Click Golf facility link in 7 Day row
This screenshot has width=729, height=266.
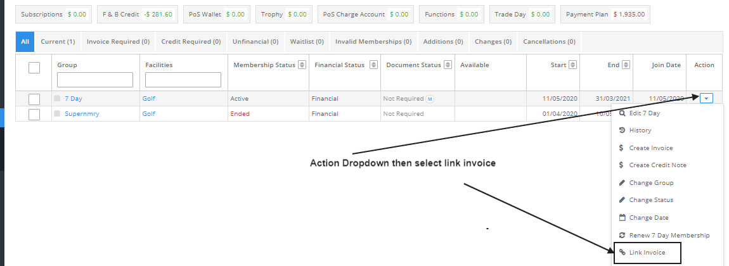[x=149, y=98]
